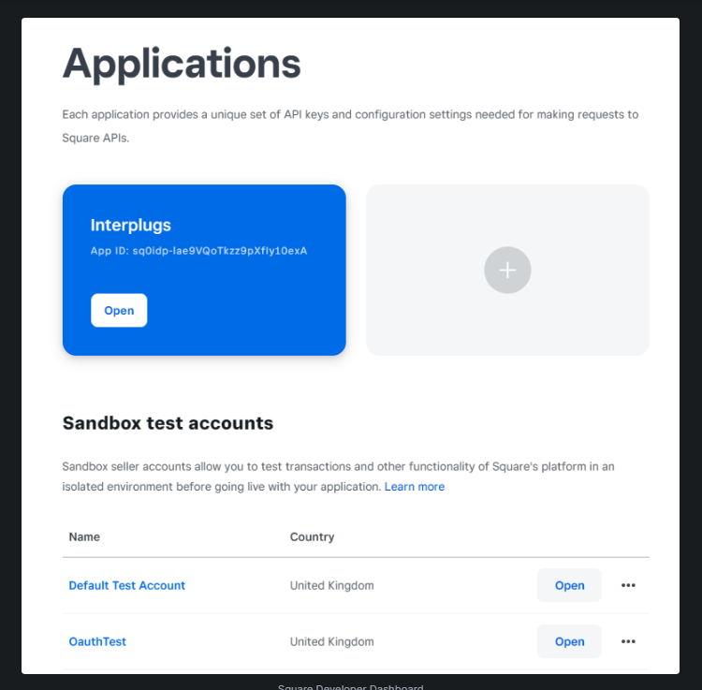Click the Applications page heading
Viewport: 702px width, 690px height.
(x=182, y=64)
